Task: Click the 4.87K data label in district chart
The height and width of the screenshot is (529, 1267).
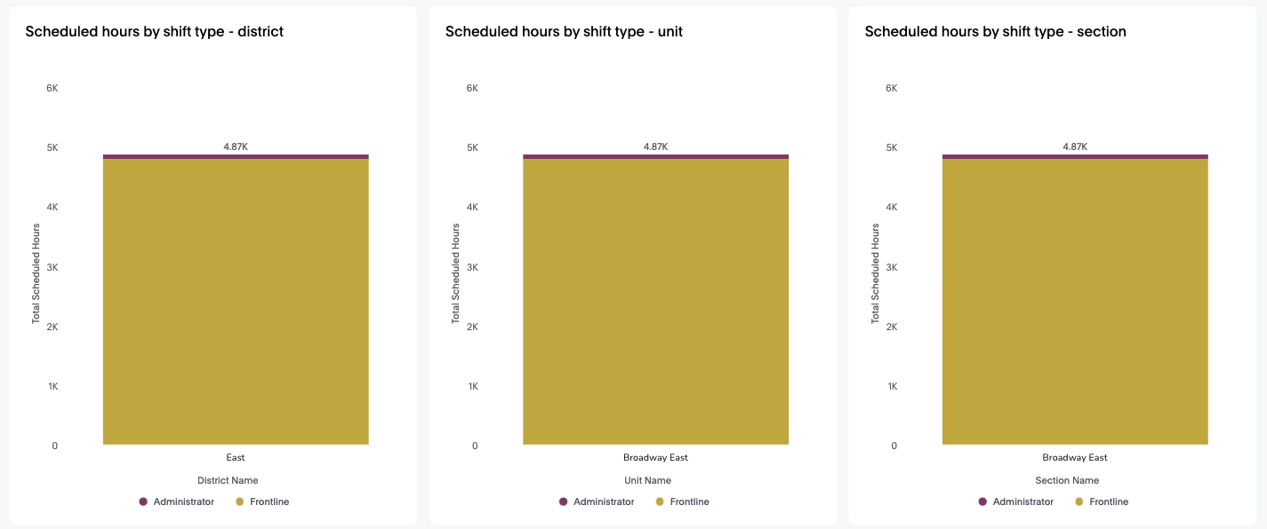Action: tap(236, 146)
